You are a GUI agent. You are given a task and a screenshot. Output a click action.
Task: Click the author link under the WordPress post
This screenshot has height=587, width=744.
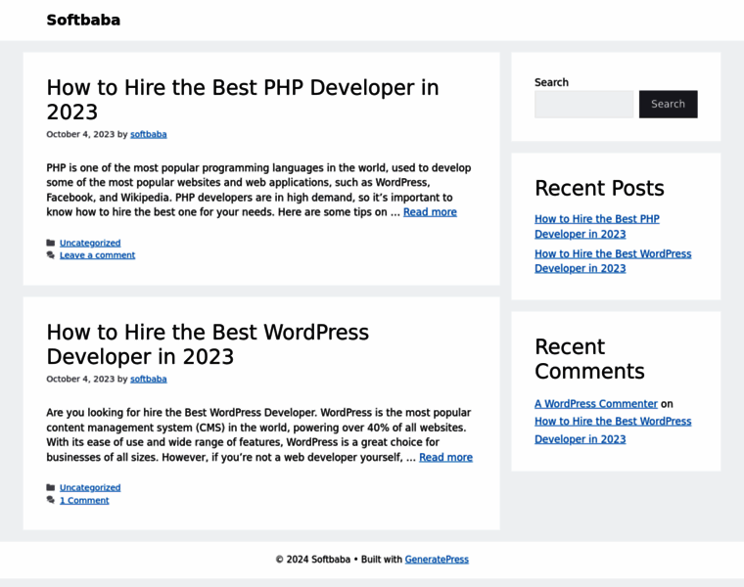click(149, 379)
